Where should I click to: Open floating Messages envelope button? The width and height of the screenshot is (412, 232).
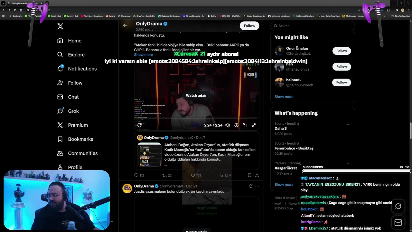pos(398,223)
